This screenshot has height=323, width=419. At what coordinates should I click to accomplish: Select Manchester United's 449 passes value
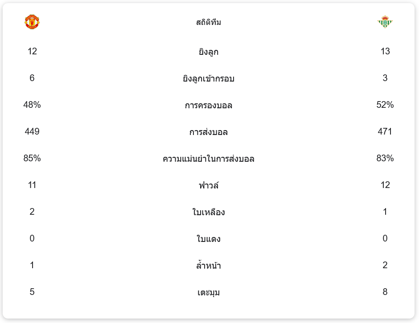click(x=32, y=131)
